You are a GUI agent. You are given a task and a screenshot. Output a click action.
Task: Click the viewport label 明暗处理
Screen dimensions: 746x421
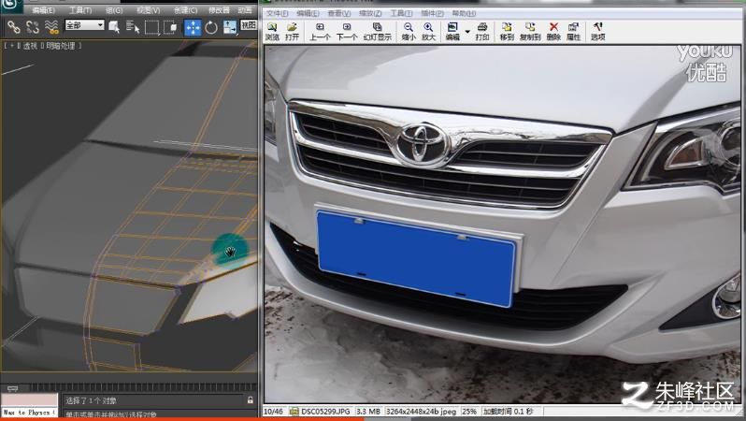click(x=61, y=46)
